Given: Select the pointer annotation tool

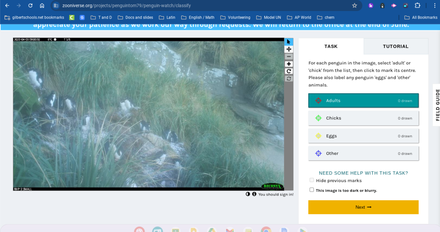Looking at the screenshot, I should tap(289, 42).
